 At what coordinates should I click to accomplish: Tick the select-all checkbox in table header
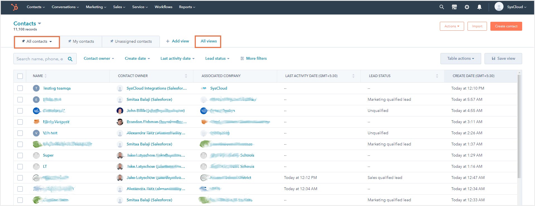click(20, 76)
